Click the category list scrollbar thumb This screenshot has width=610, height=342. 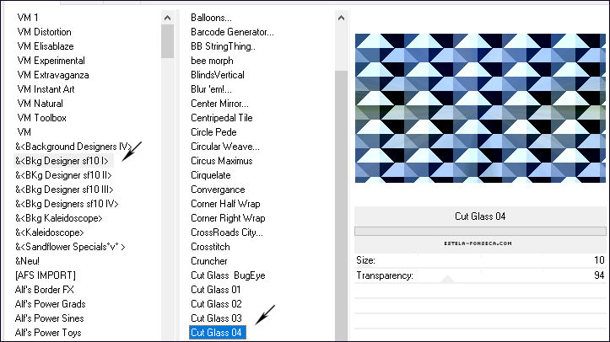[x=168, y=41]
